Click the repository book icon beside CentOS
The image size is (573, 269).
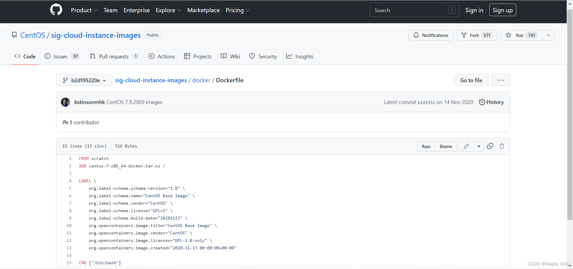pos(14,35)
